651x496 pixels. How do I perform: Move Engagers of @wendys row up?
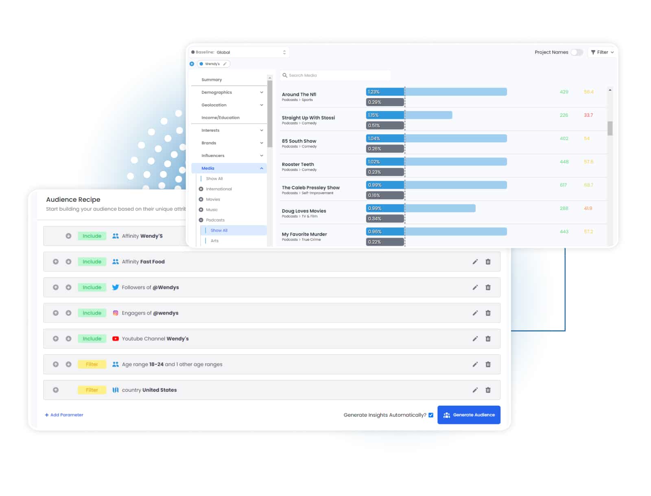[56, 313]
